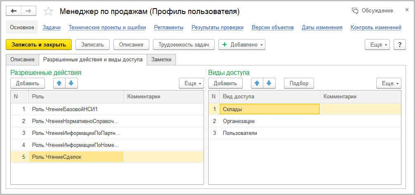Move access type down in Виды доступа

coord(269,83)
